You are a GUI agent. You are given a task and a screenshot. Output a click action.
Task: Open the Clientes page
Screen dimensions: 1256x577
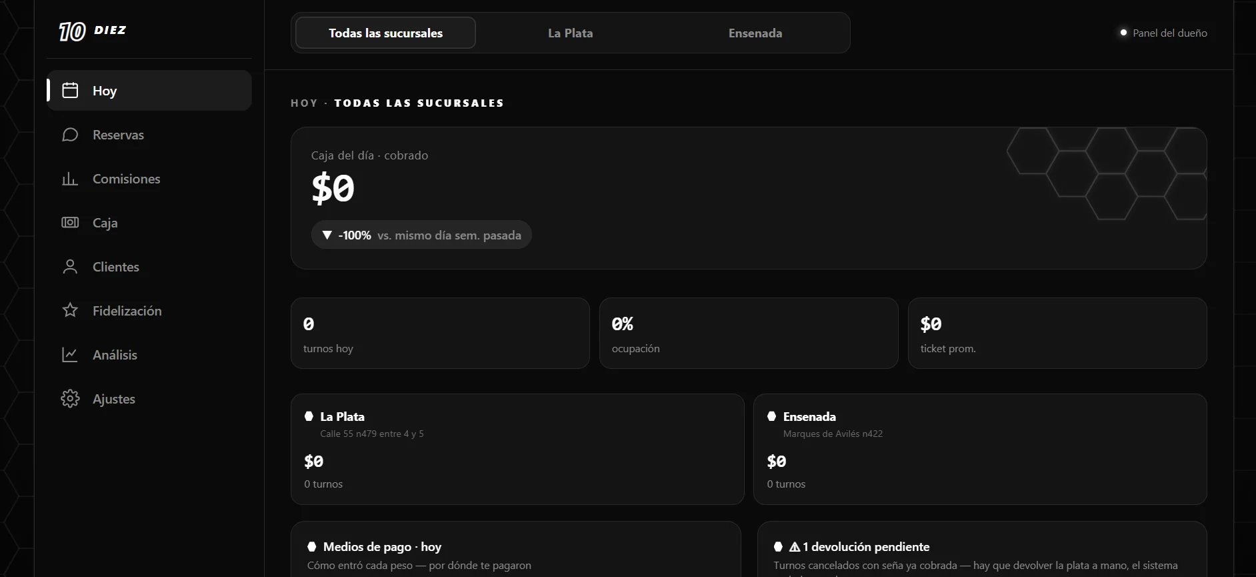(149, 267)
